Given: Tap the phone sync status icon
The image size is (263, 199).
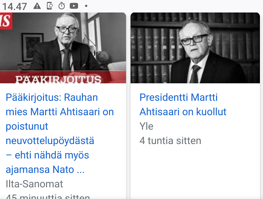Looking at the screenshot, I should (x=49, y=6).
